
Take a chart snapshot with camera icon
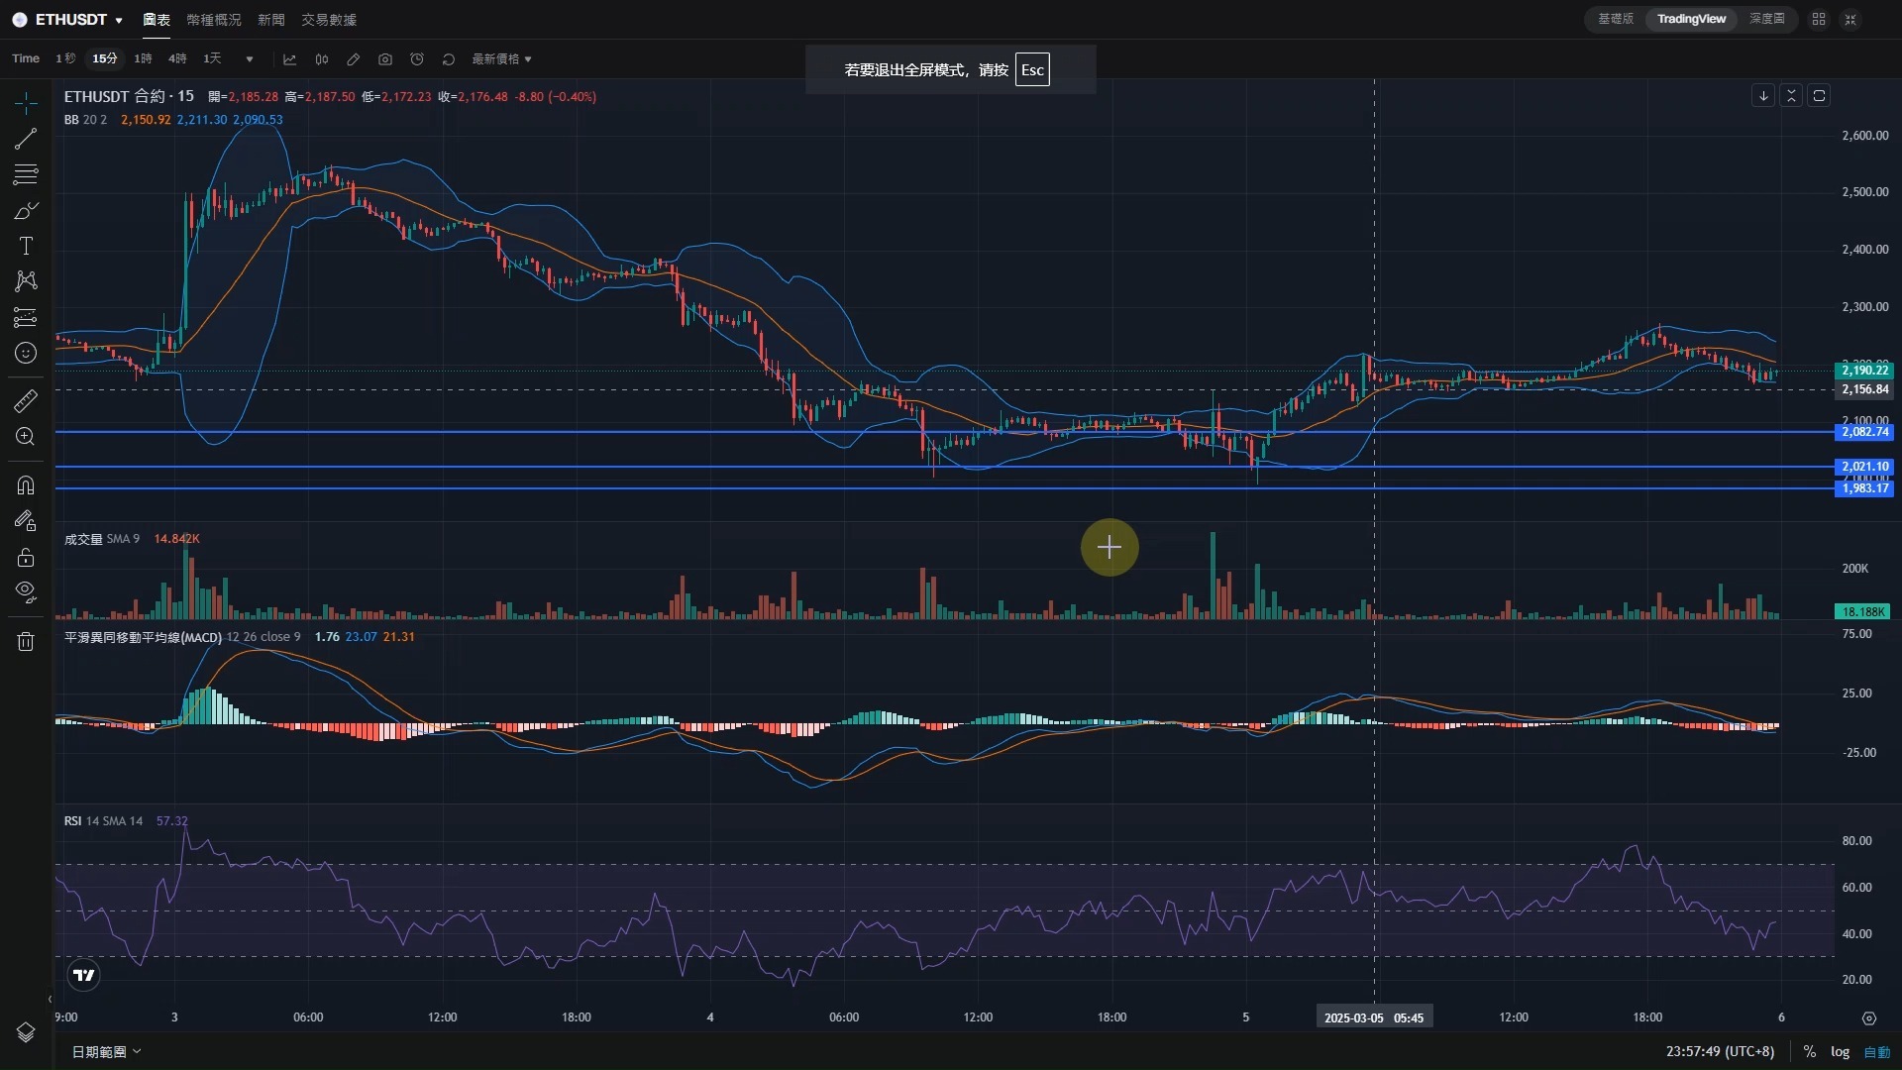tap(385, 59)
